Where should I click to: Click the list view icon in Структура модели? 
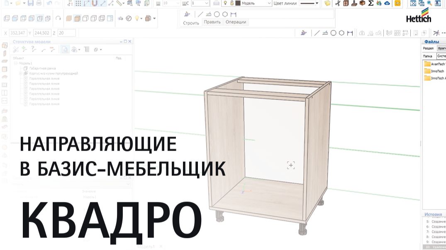[87, 50]
